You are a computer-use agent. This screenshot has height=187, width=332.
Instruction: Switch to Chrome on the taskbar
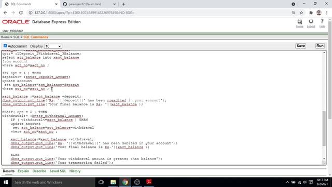pos(125,182)
